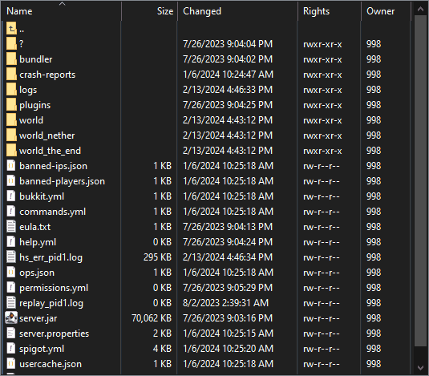
Task: Select the 'plugins' folder name
Action: click(x=34, y=105)
